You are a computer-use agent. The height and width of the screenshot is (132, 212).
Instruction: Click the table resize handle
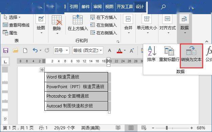109,112
